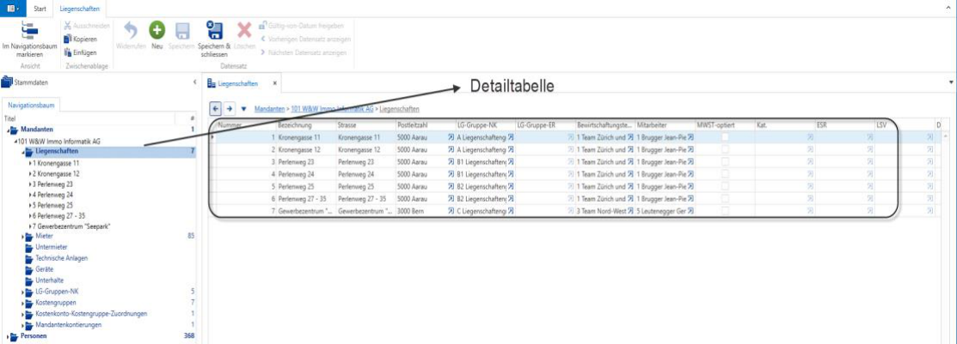Open Bewirtschaftungsteam link icon in Perlenweg 25 row

click(x=630, y=186)
